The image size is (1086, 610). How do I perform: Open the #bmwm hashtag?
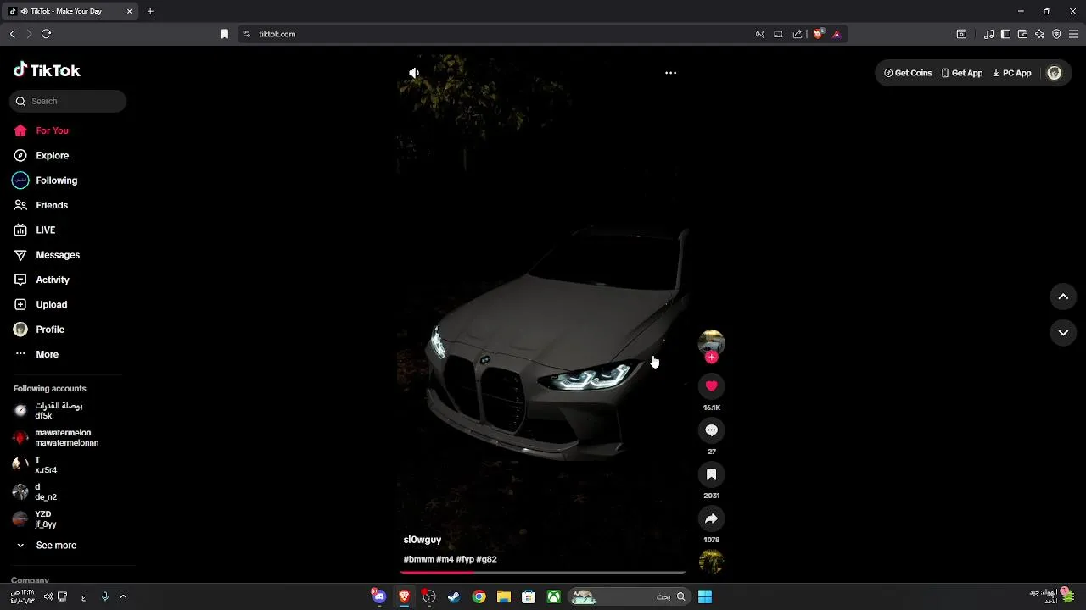(x=418, y=559)
